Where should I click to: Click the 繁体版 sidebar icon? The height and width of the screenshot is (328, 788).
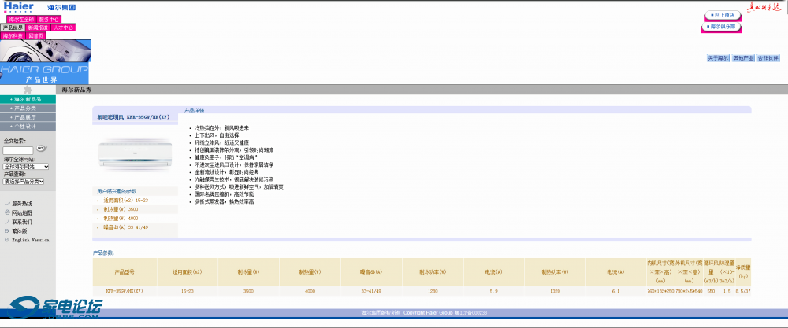(x=7, y=230)
